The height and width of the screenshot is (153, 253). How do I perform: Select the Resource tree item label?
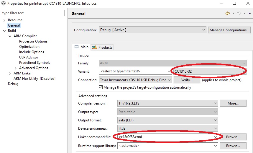click(x=15, y=20)
